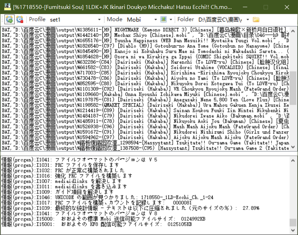
Task: Click the stop conversion clock icon
Action: coord(20,19)
